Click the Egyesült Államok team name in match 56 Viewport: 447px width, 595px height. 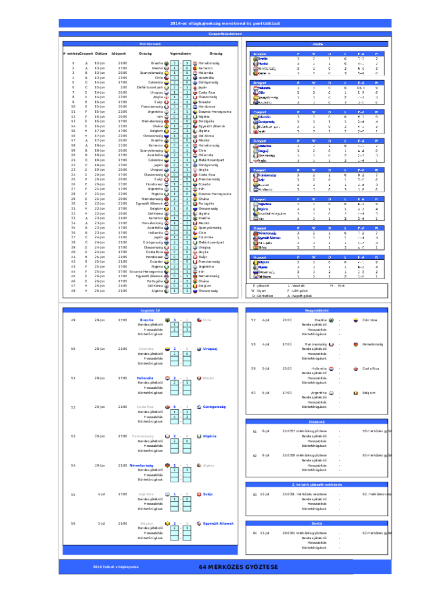click(218, 523)
